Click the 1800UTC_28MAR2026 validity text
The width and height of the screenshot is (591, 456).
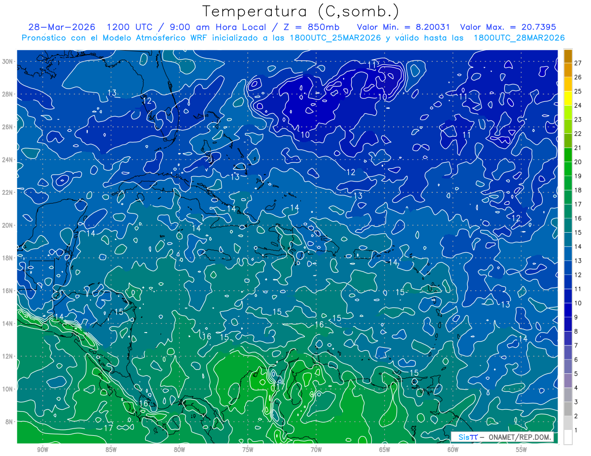[519, 38]
